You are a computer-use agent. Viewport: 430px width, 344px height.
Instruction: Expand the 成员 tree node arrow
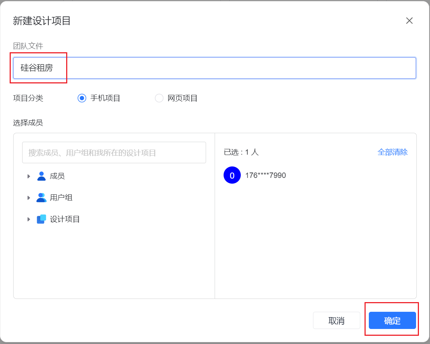click(29, 176)
